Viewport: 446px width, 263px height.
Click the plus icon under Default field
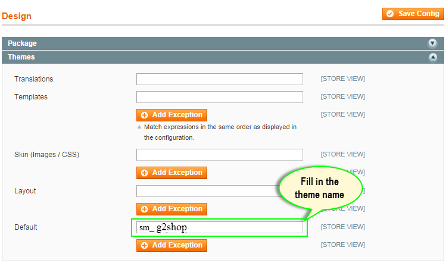pyautogui.click(x=145, y=245)
